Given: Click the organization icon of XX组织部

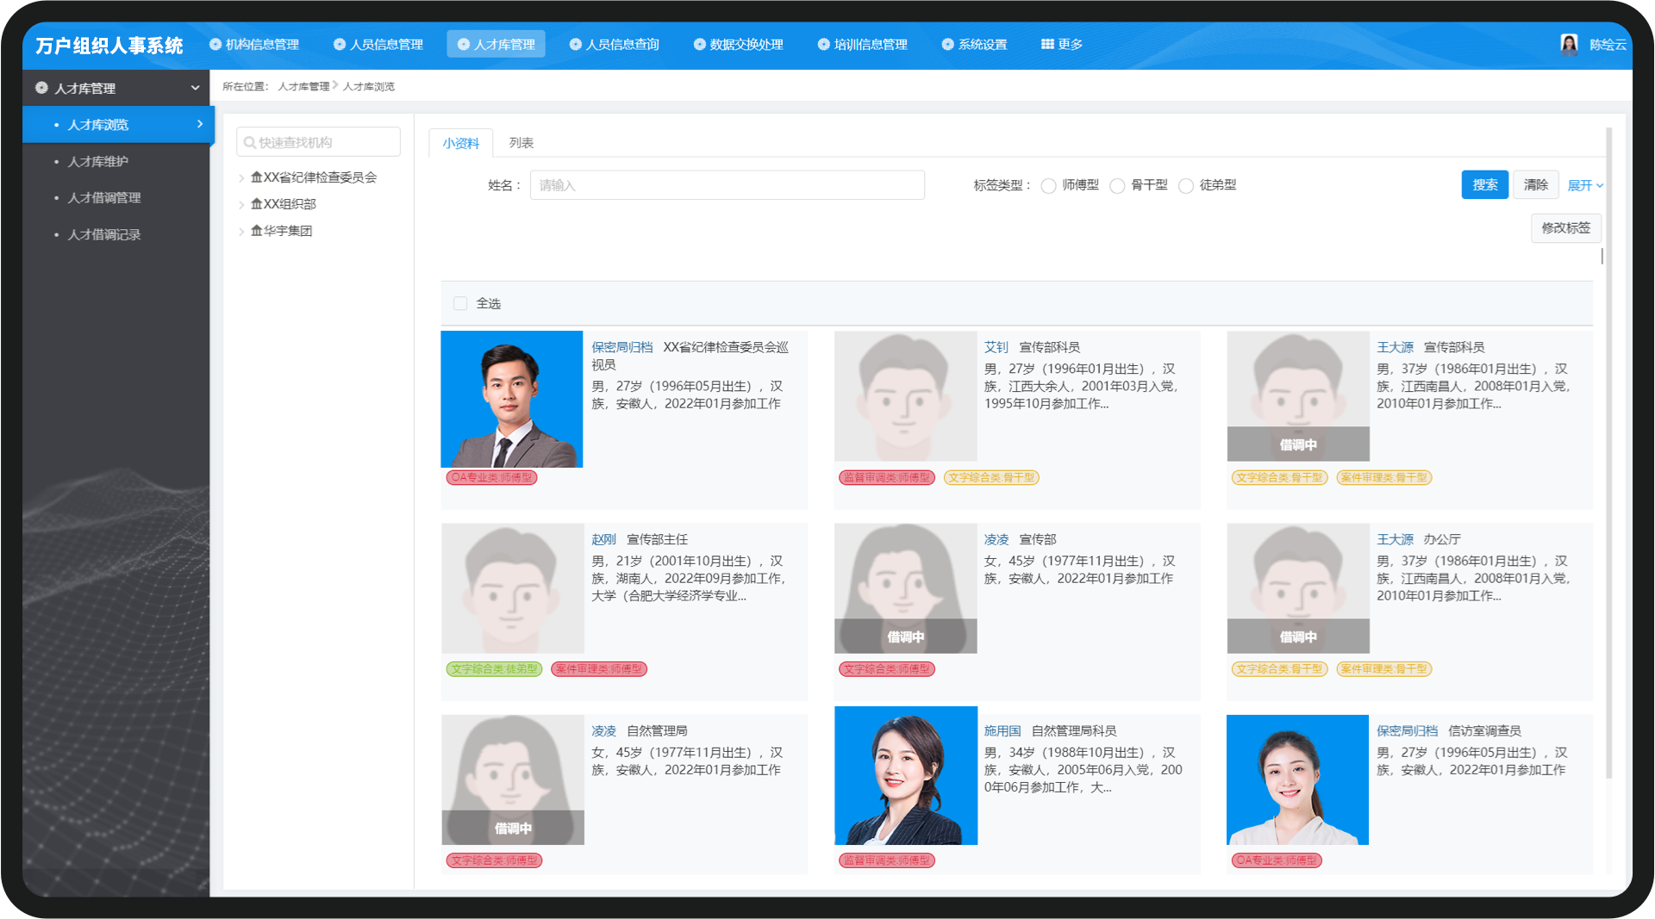Looking at the screenshot, I should click(257, 204).
